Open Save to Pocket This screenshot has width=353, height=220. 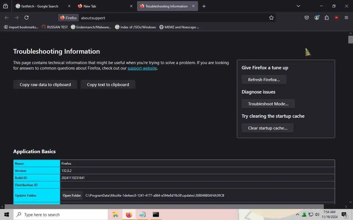[307, 18]
